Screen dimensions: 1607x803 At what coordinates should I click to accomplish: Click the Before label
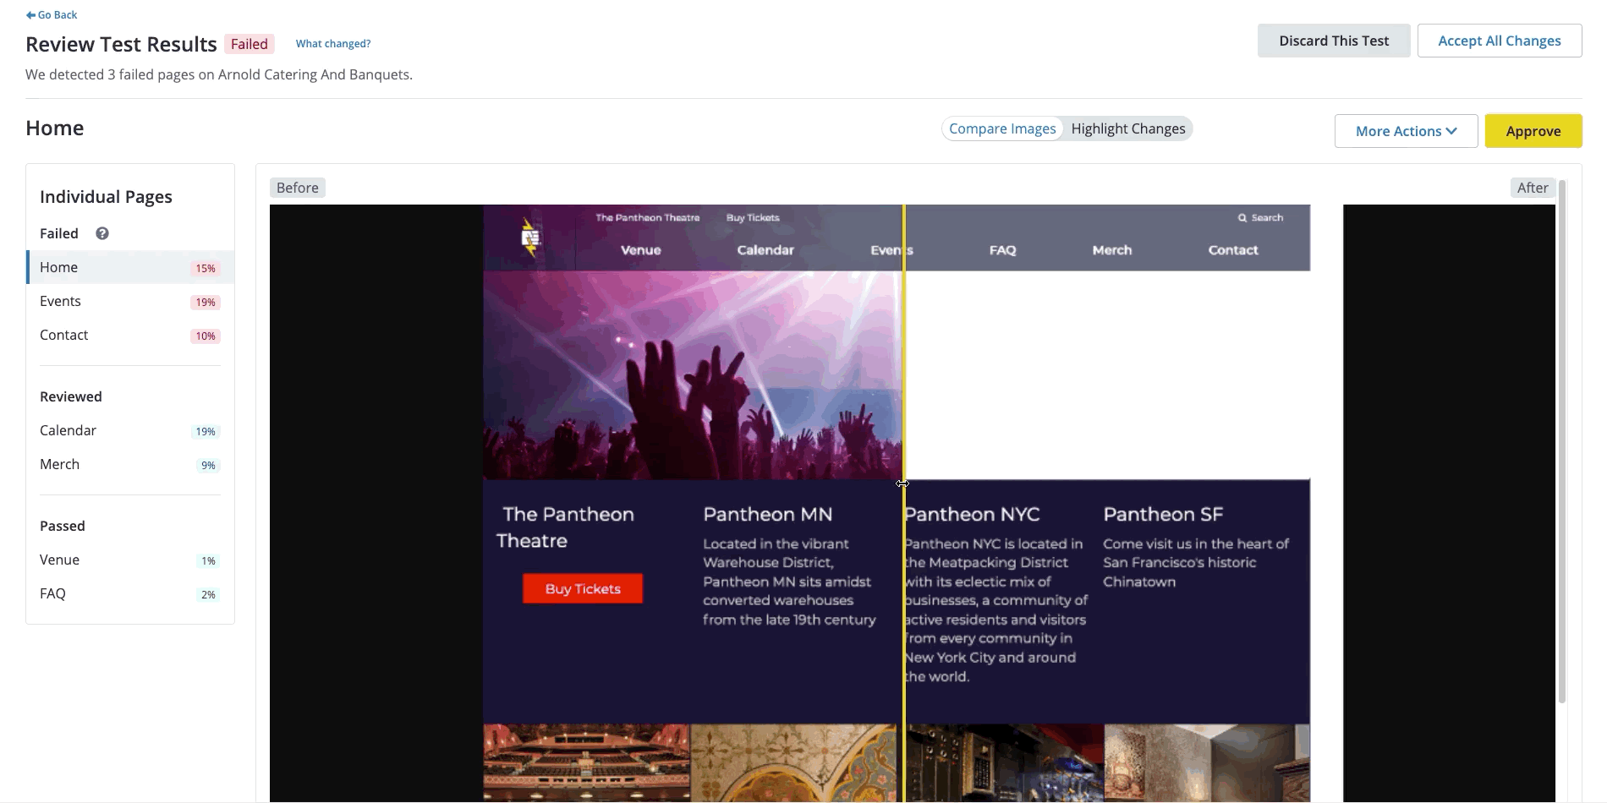pyautogui.click(x=298, y=188)
